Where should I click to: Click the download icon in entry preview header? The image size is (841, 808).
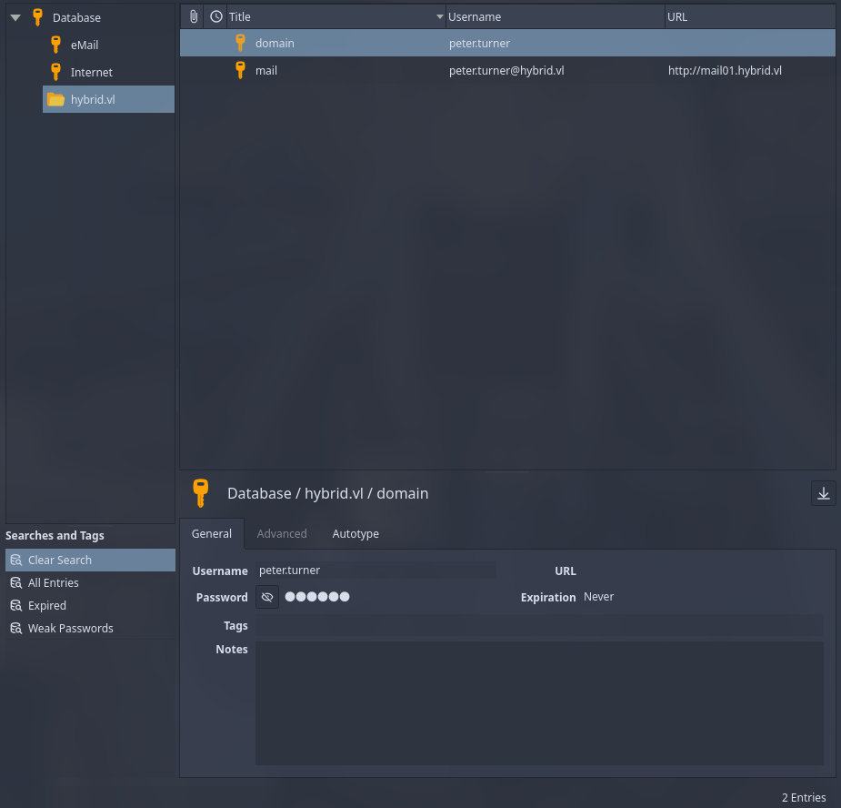pyautogui.click(x=823, y=493)
